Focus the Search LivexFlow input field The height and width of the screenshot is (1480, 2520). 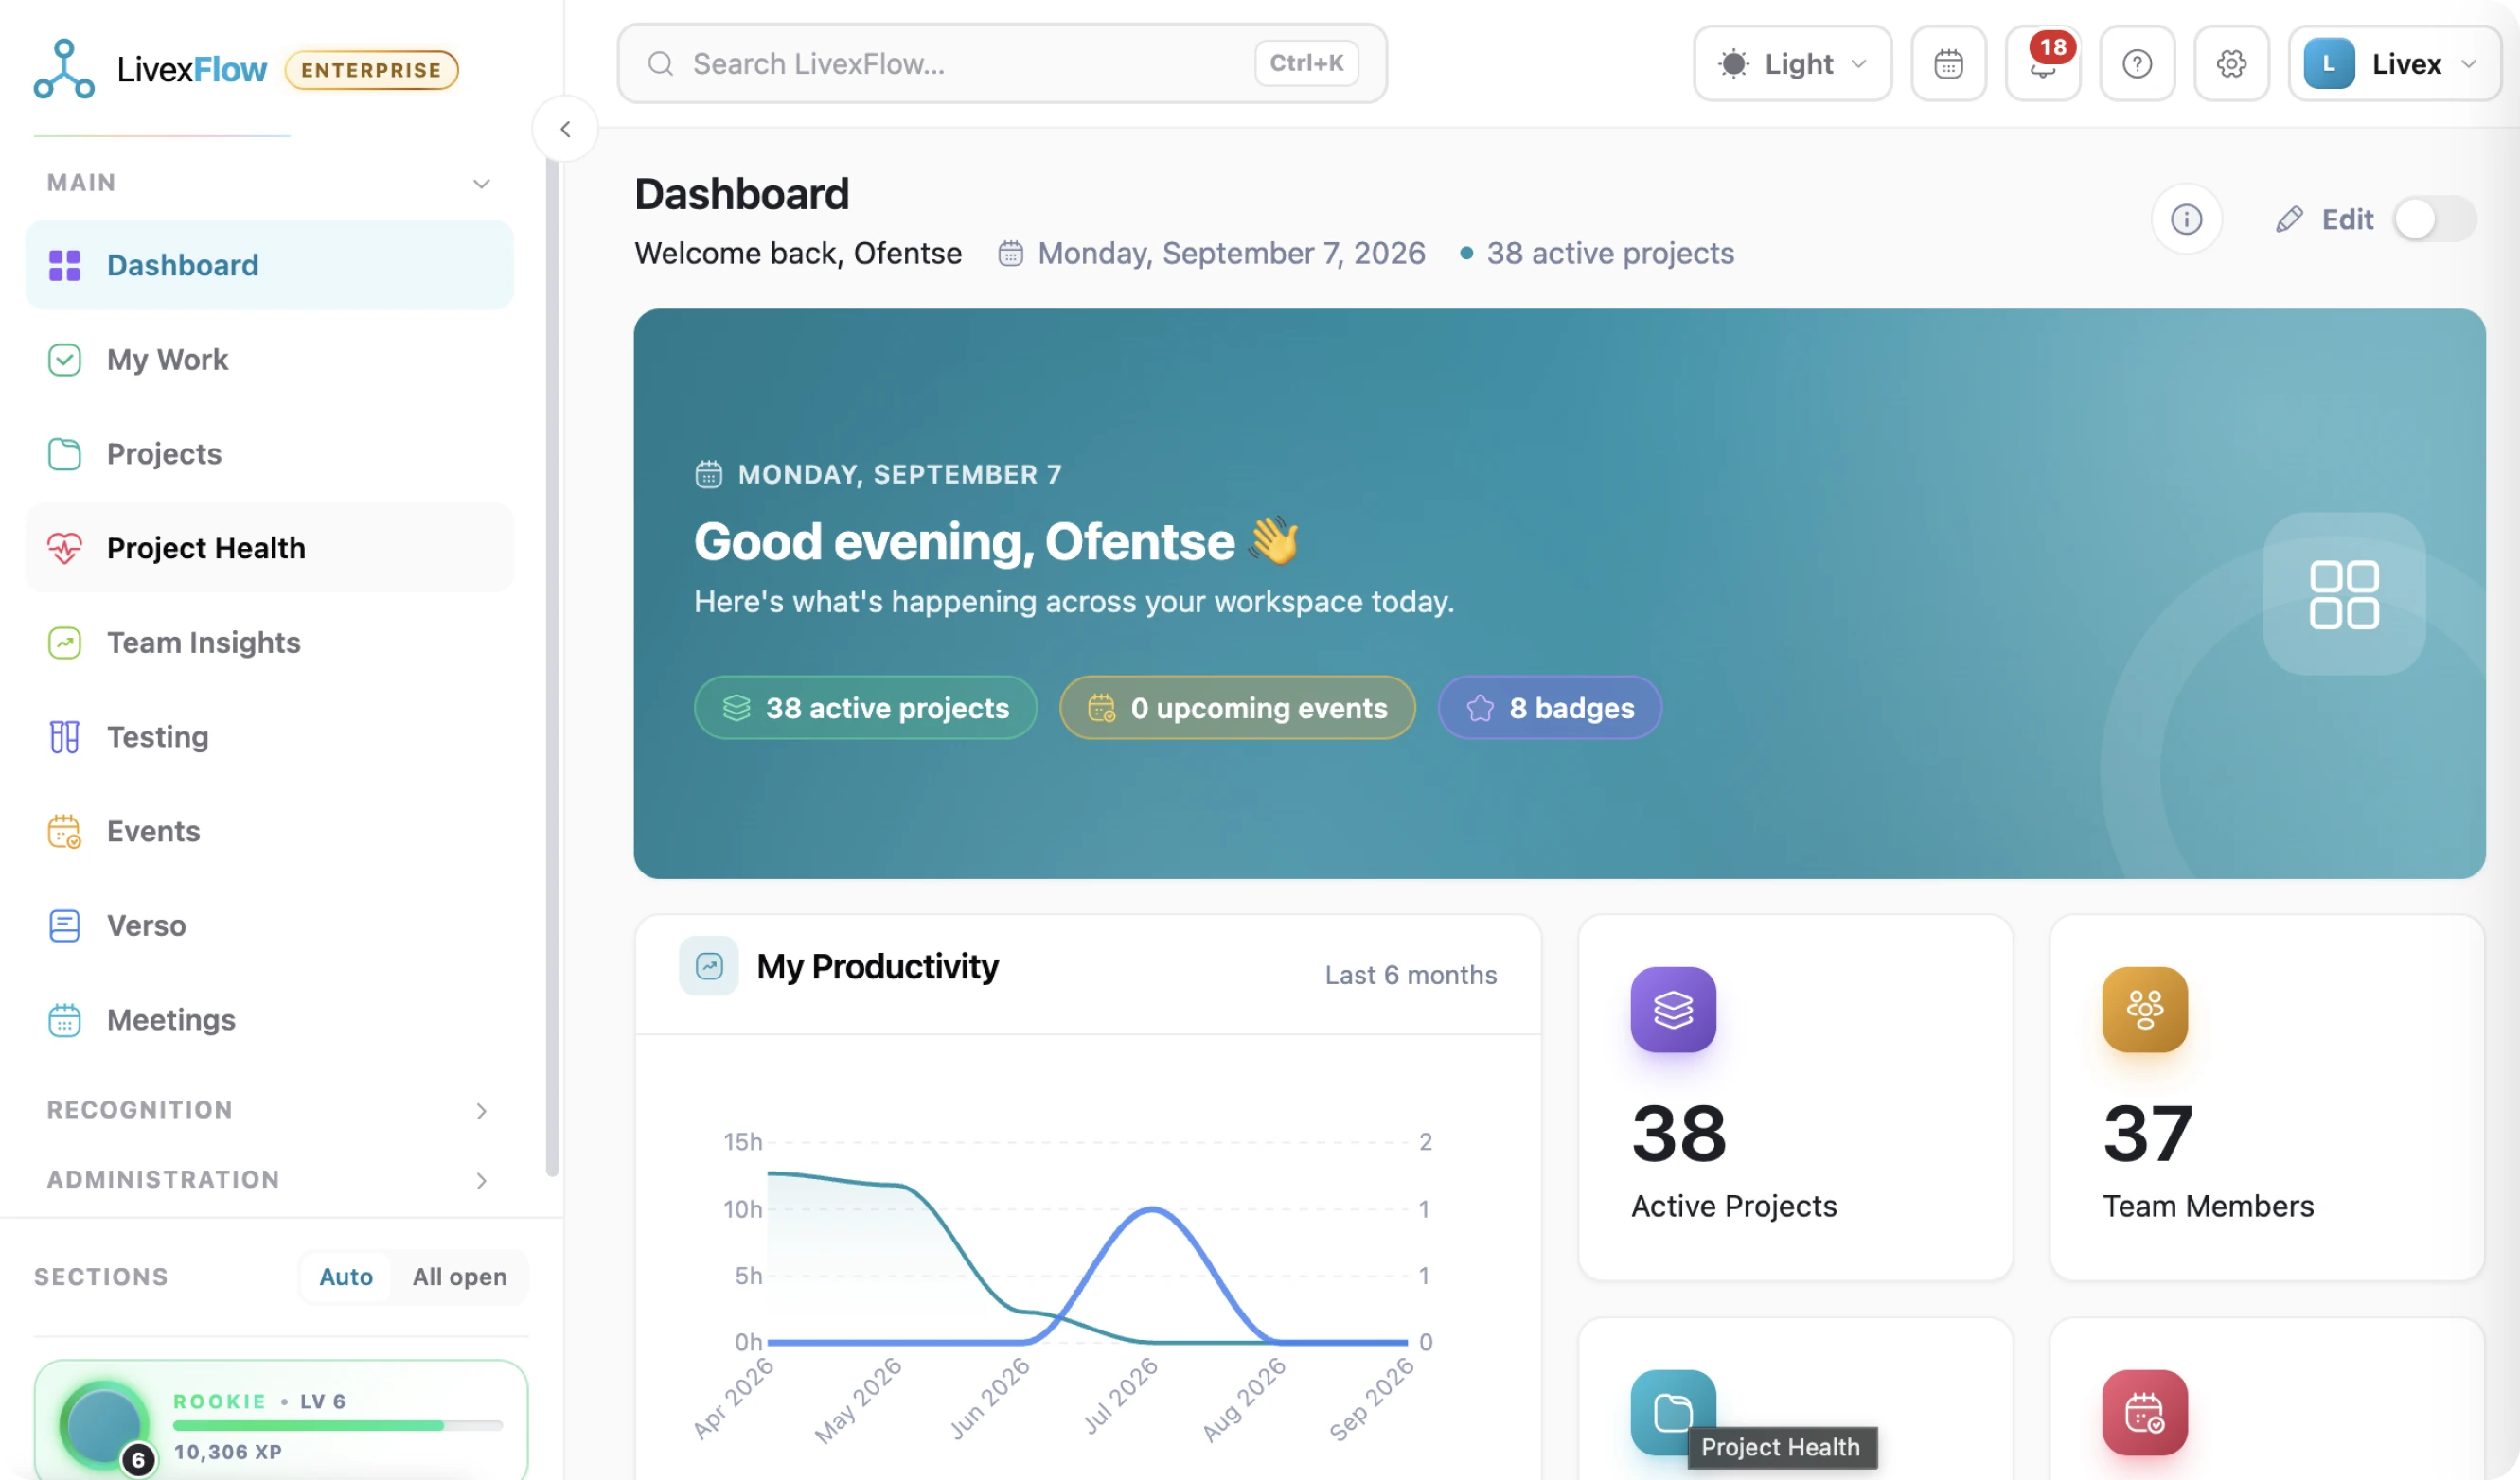click(x=1002, y=64)
